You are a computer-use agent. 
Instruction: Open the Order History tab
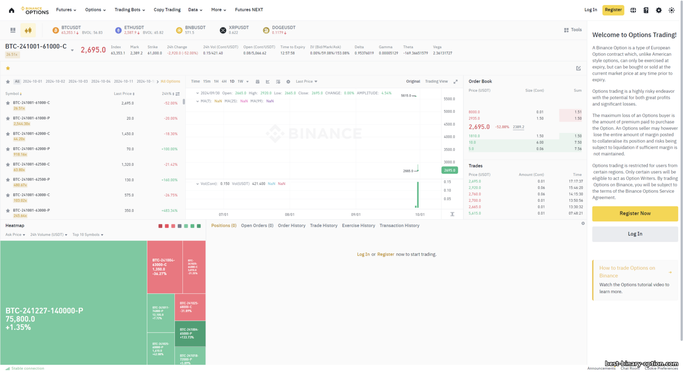pos(291,226)
